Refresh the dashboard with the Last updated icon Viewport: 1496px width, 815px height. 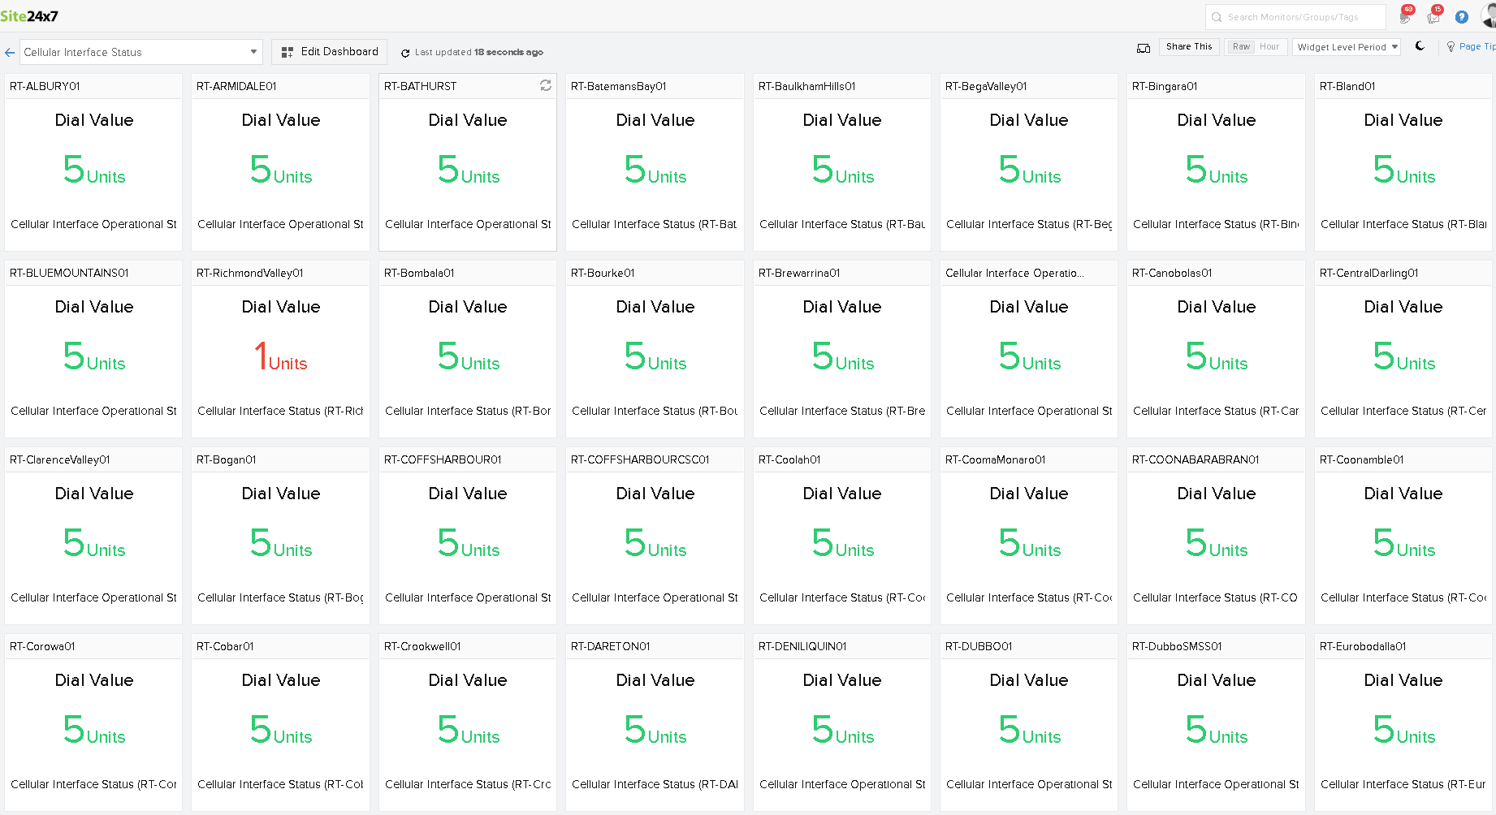pos(405,53)
